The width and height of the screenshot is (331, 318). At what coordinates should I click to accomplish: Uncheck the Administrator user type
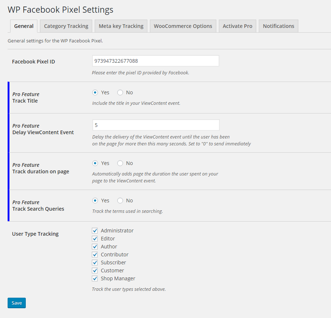click(95, 231)
